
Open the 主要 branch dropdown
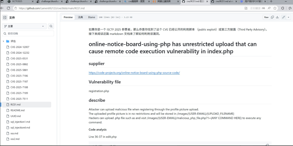[24, 26]
